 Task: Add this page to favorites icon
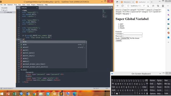(148, 6)
